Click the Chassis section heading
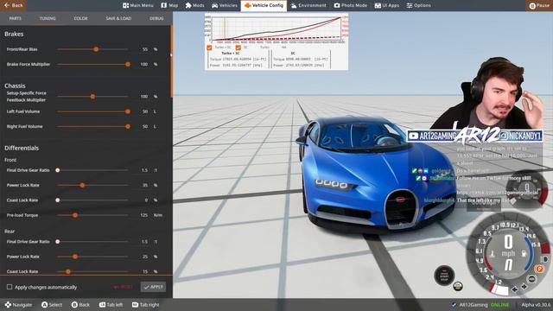 click(15, 86)
